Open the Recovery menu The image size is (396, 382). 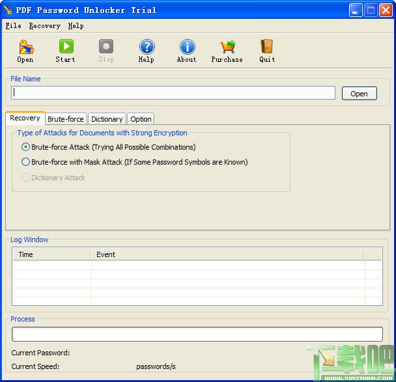tap(45, 26)
